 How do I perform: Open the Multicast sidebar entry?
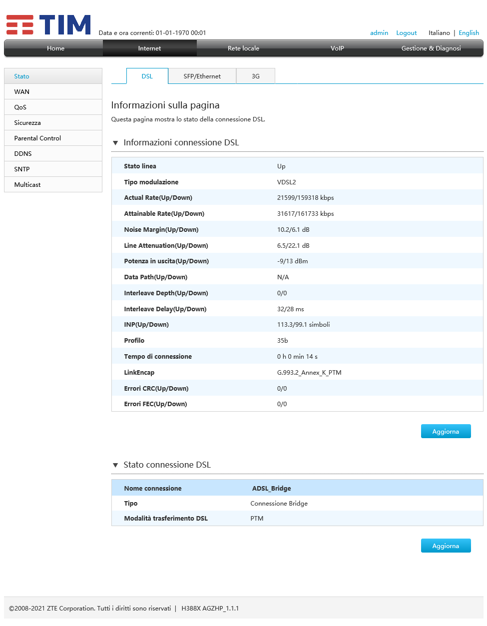click(x=27, y=185)
